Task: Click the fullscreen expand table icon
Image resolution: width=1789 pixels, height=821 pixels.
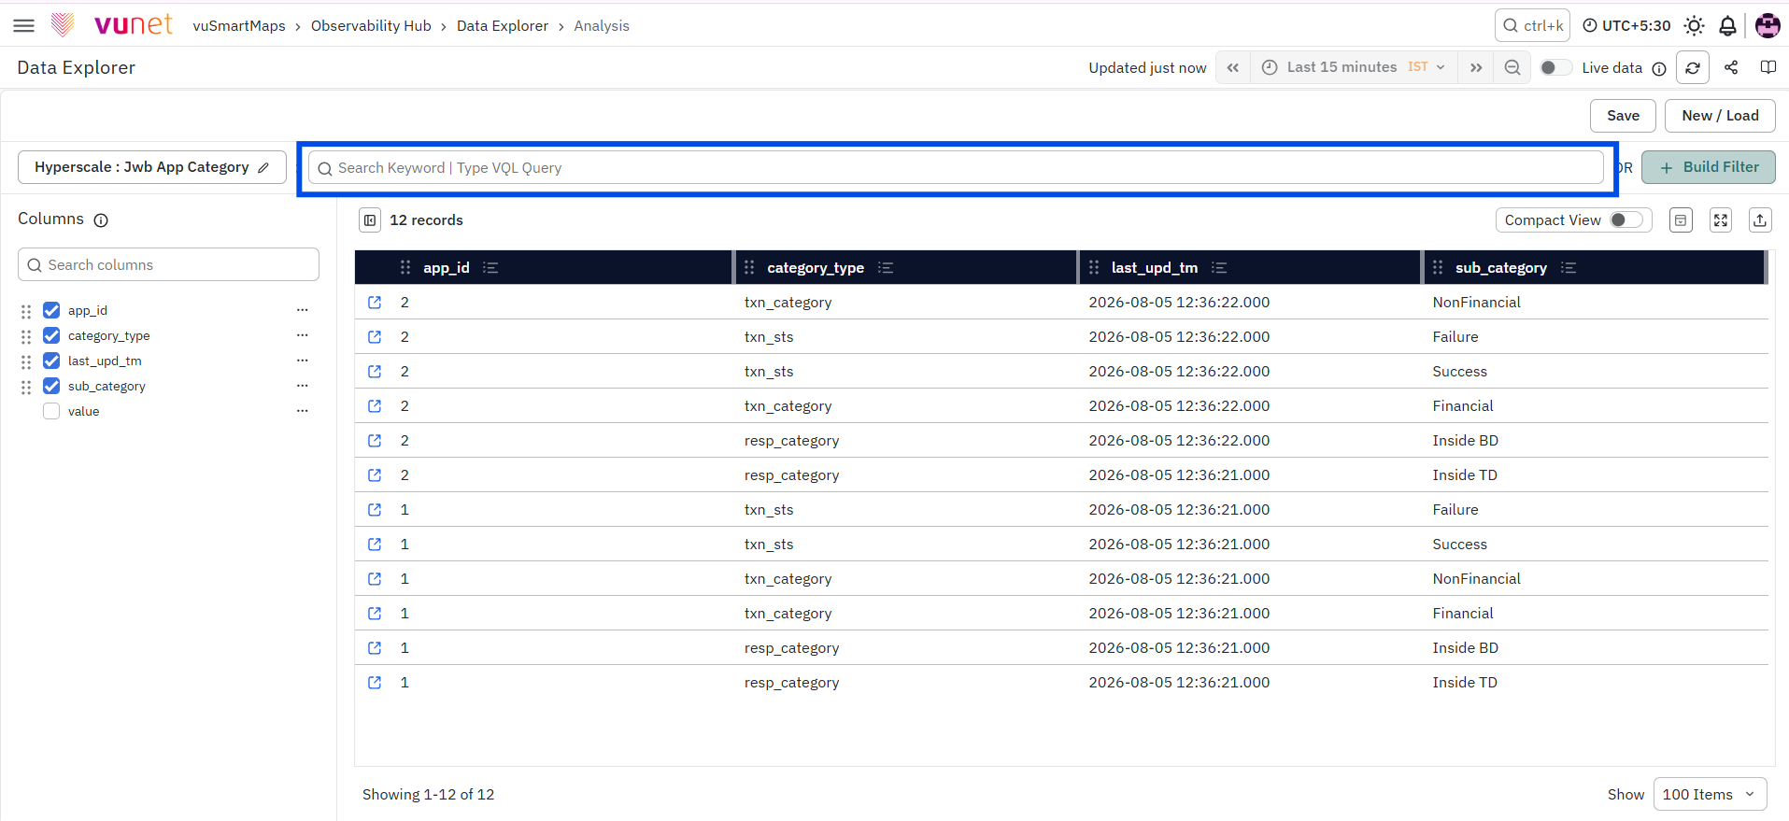Action: point(1721,220)
